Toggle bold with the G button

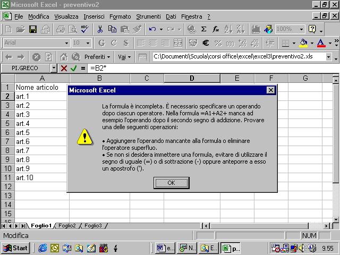(x=101, y=43)
